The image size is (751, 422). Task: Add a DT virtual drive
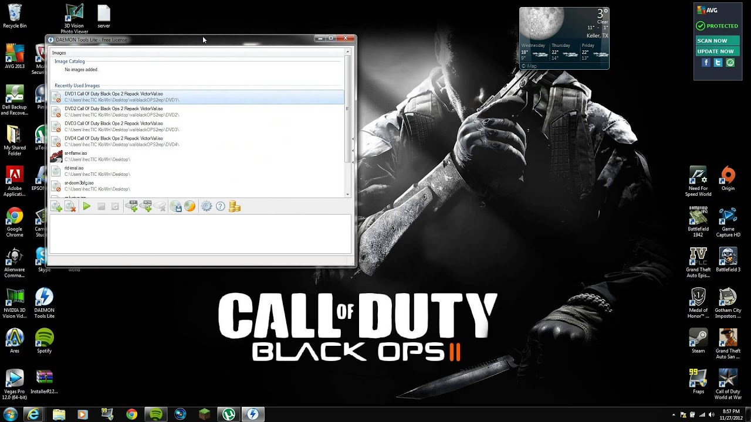(x=132, y=206)
